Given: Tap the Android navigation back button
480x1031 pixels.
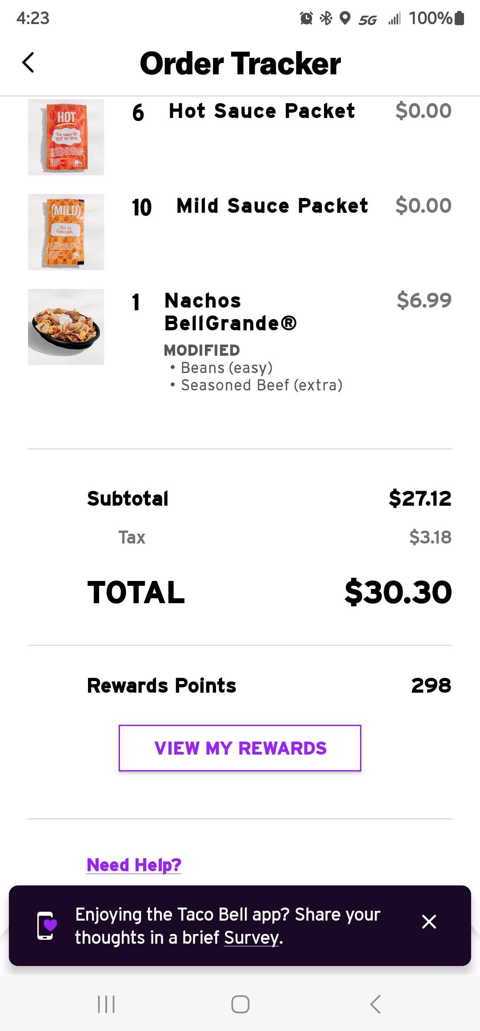Looking at the screenshot, I should pyautogui.click(x=376, y=1004).
